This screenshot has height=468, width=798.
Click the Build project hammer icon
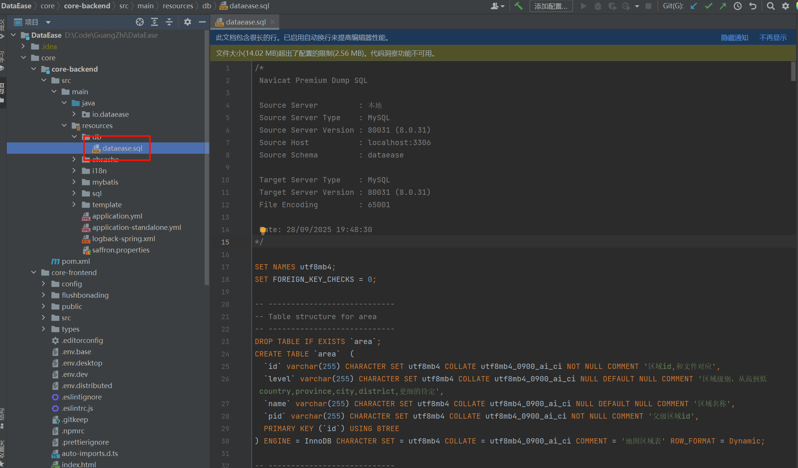click(518, 6)
